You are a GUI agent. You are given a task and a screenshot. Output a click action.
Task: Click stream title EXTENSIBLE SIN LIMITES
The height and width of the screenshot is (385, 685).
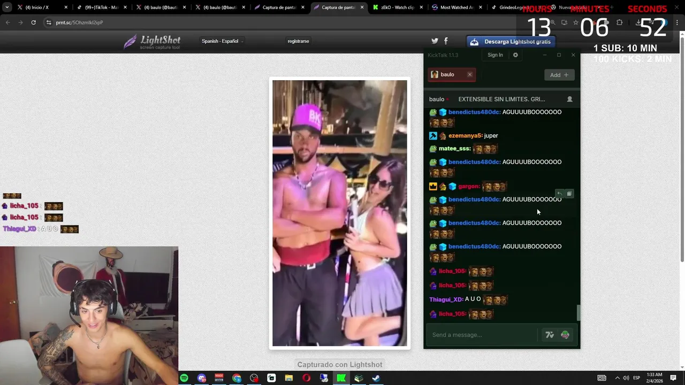tap(501, 99)
